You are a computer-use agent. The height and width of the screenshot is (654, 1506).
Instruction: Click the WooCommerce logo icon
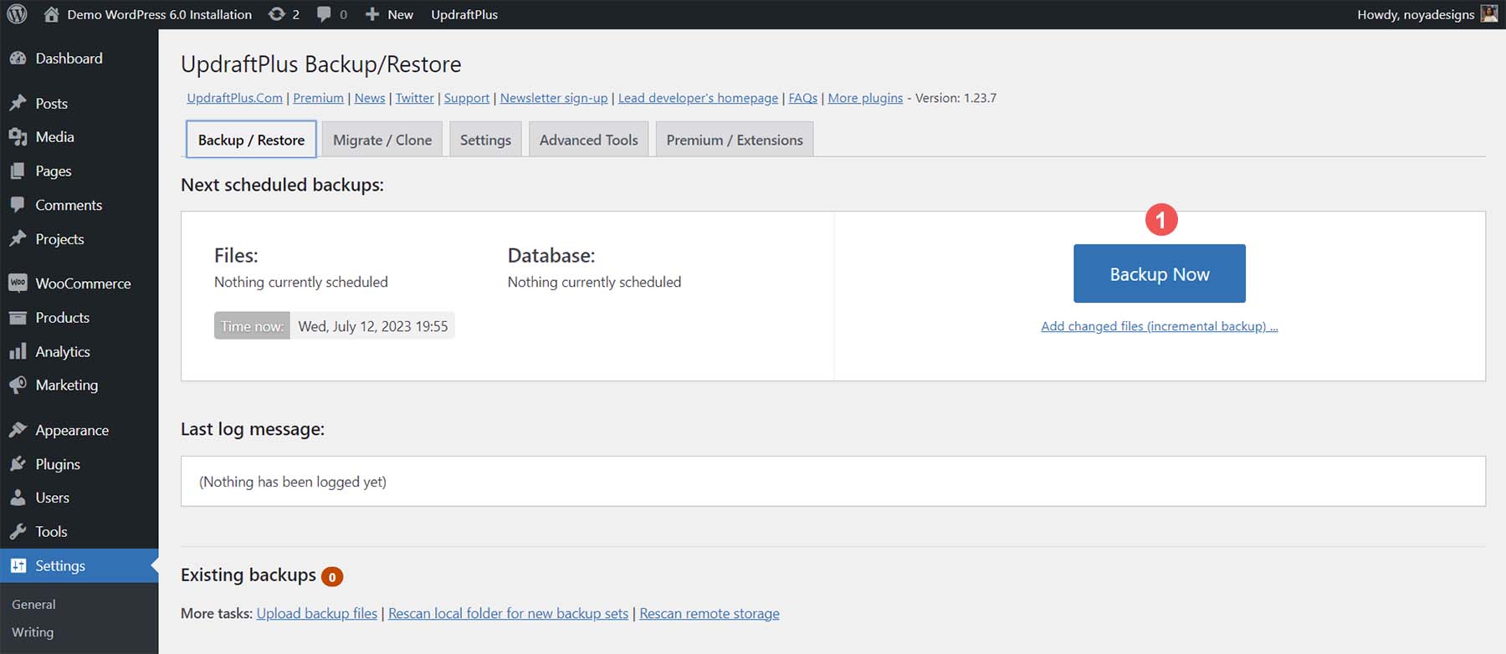(x=18, y=284)
